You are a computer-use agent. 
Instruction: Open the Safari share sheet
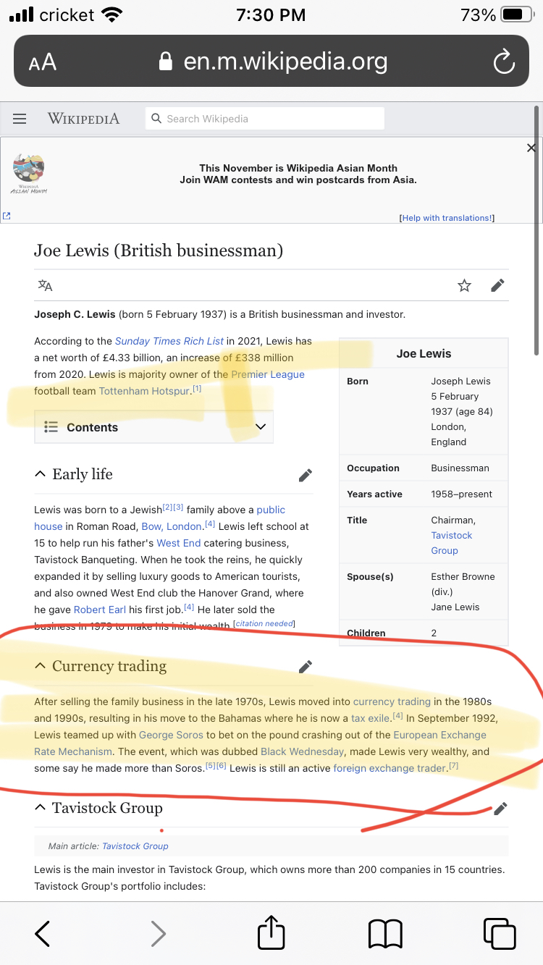271,931
